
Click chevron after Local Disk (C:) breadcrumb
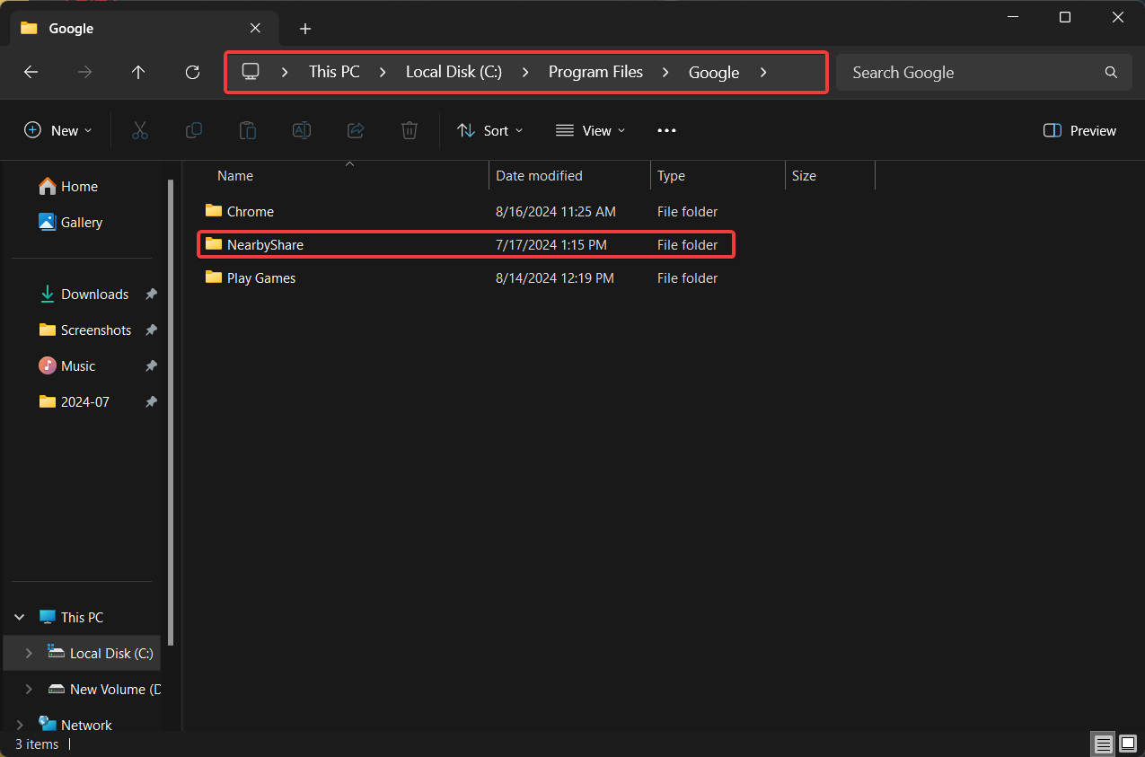coord(524,73)
